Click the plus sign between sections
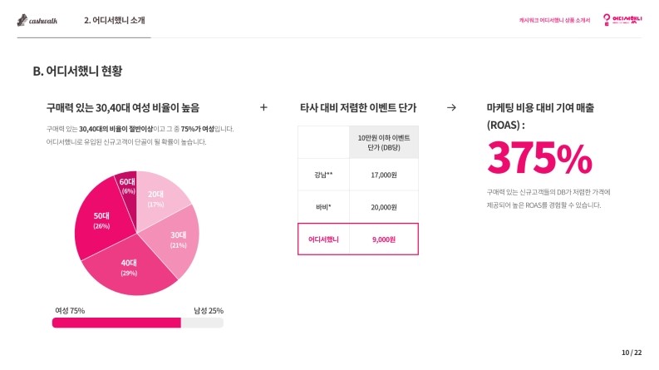This screenshot has width=659, height=370. (263, 107)
